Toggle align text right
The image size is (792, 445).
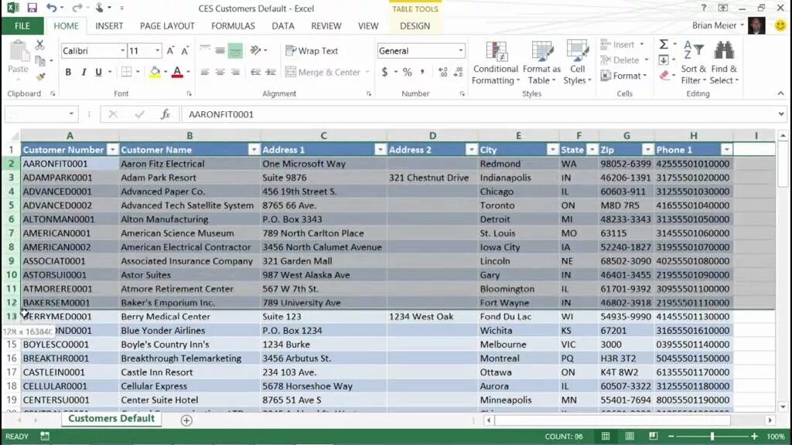[x=235, y=72]
